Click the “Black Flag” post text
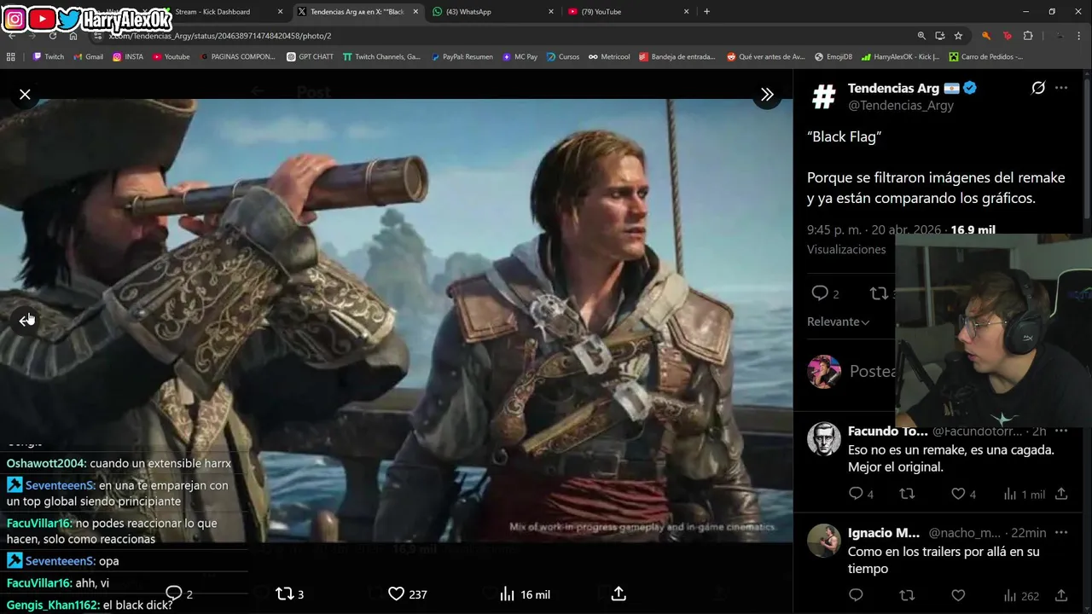Image resolution: width=1092 pixels, height=614 pixels. click(845, 136)
